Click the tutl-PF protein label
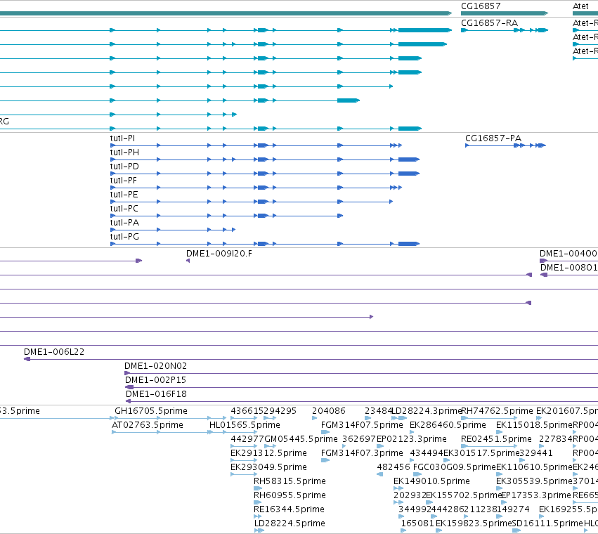 click(x=123, y=181)
